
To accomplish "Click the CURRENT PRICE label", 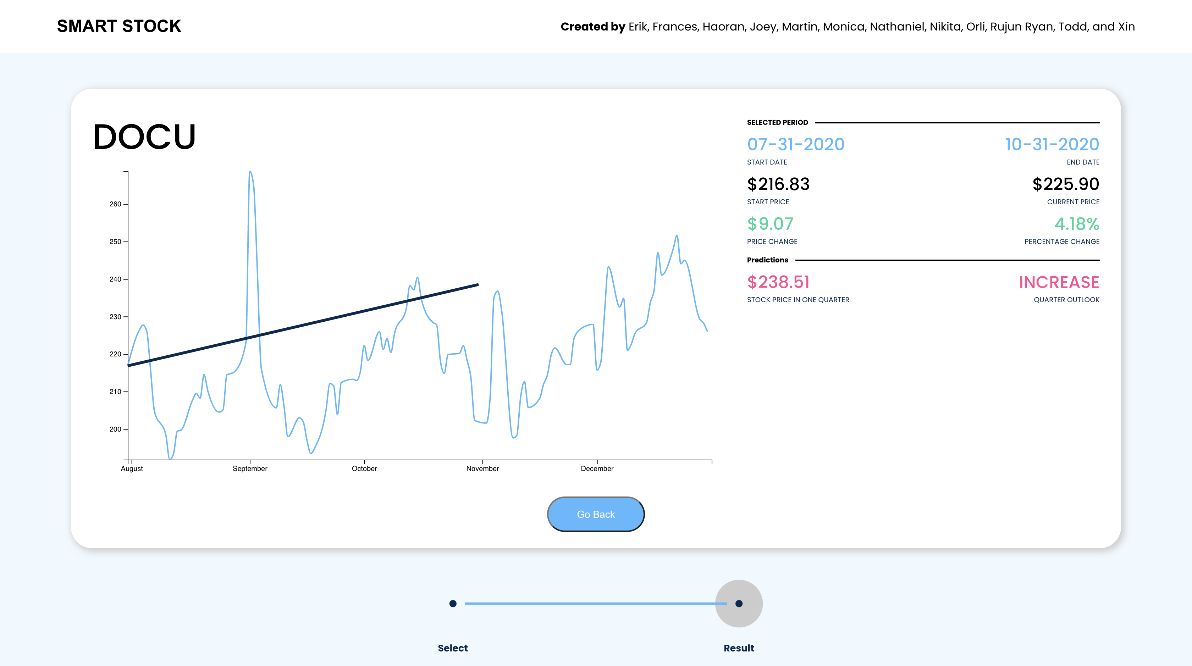I will pyautogui.click(x=1073, y=202).
